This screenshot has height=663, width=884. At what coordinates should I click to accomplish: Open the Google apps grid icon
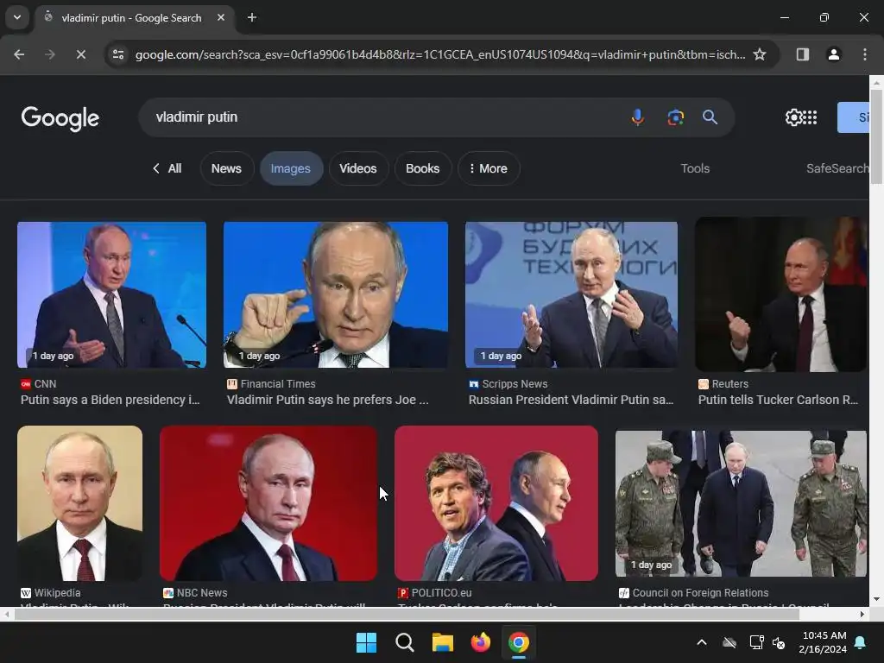pyautogui.click(x=810, y=117)
